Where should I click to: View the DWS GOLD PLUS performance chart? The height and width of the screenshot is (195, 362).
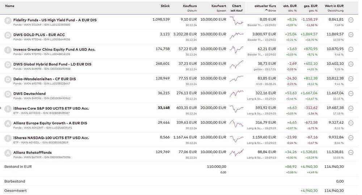236,35
